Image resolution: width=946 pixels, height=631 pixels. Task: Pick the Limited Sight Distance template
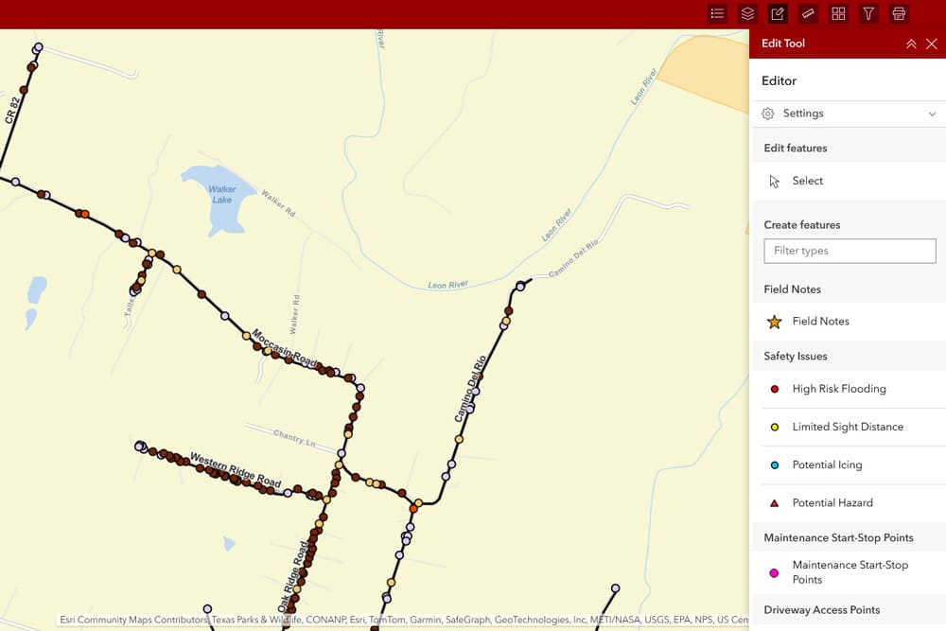(847, 427)
